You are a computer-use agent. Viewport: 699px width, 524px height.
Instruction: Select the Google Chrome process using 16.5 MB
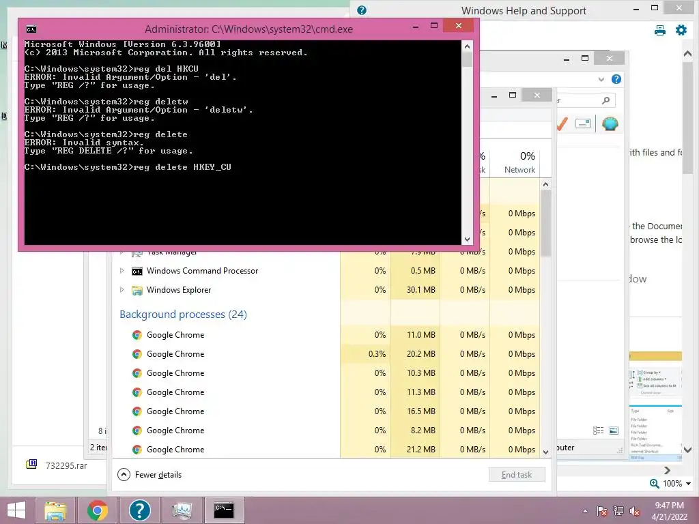point(326,411)
